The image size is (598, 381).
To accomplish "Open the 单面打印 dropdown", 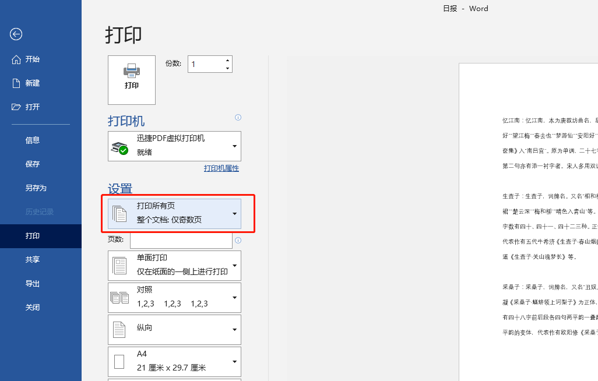I will 174,266.
